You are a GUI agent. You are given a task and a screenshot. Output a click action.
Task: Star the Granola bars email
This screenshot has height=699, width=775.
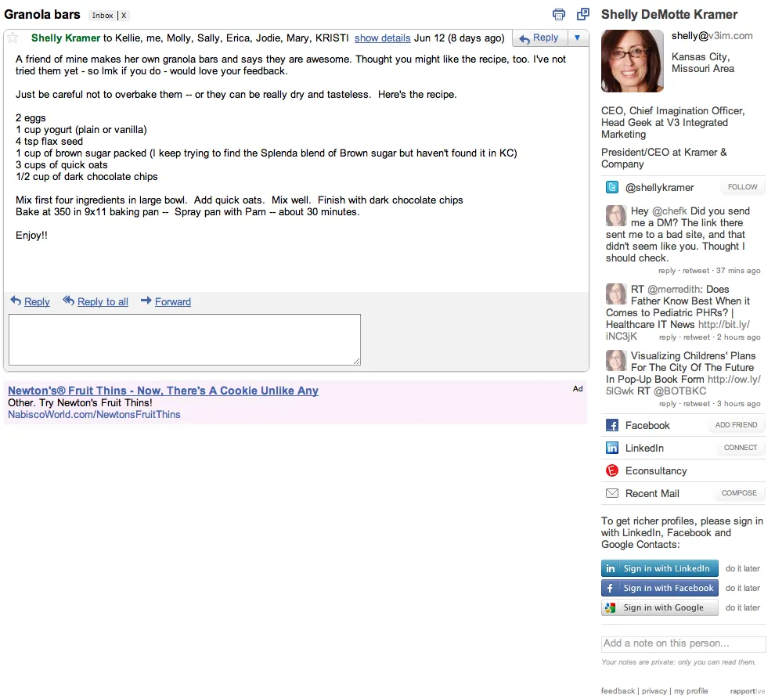click(13, 38)
